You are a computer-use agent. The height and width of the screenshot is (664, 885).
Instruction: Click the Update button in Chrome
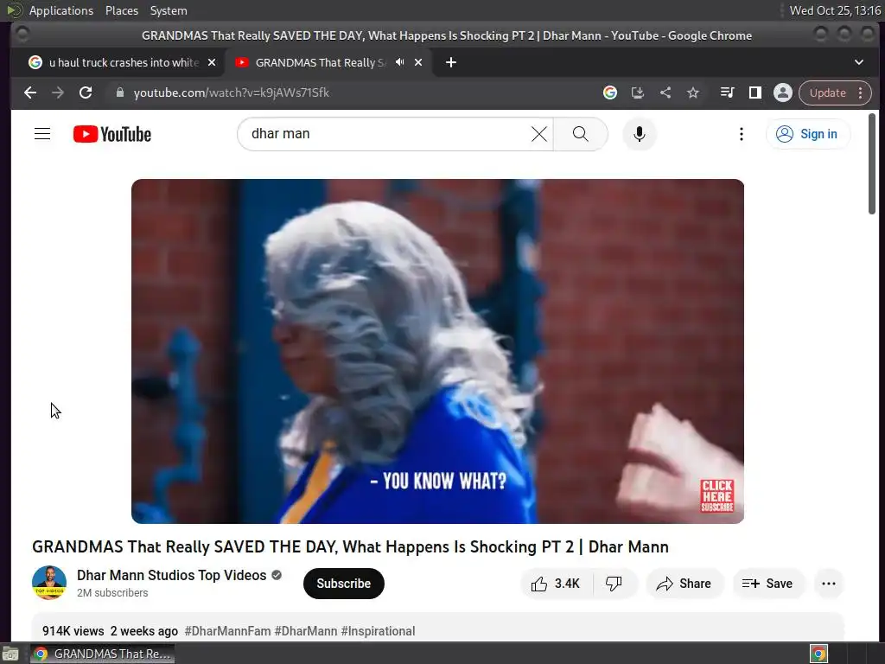(827, 93)
